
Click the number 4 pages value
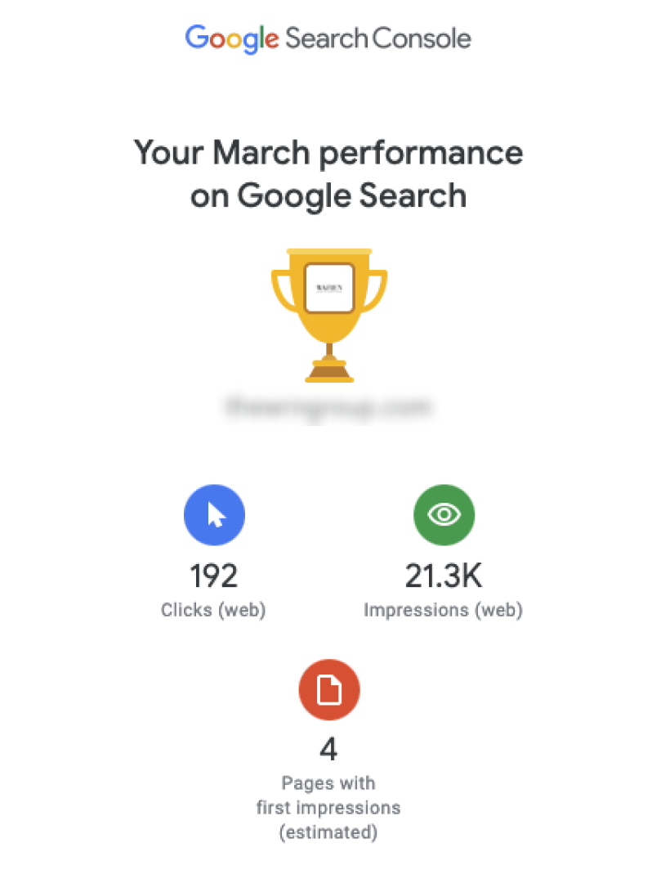[x=328, y=750]
